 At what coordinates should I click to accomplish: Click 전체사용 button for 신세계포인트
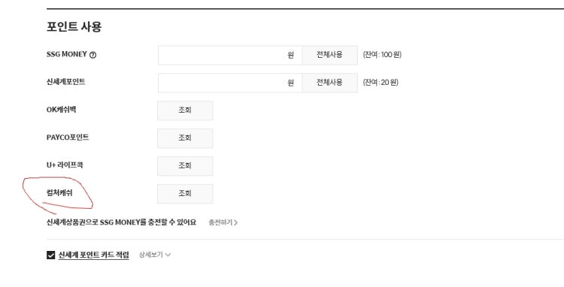[330, 83]
